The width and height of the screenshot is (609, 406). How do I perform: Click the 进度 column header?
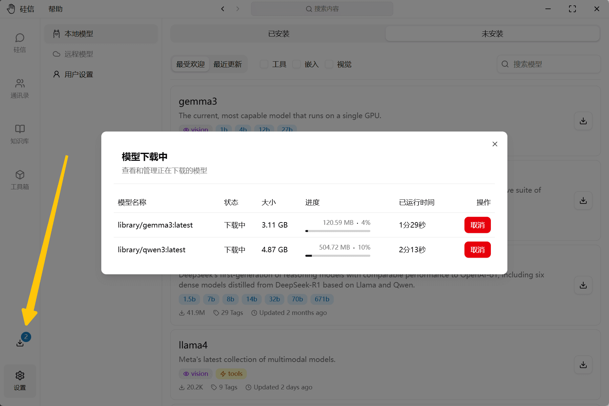pos(312,202)
